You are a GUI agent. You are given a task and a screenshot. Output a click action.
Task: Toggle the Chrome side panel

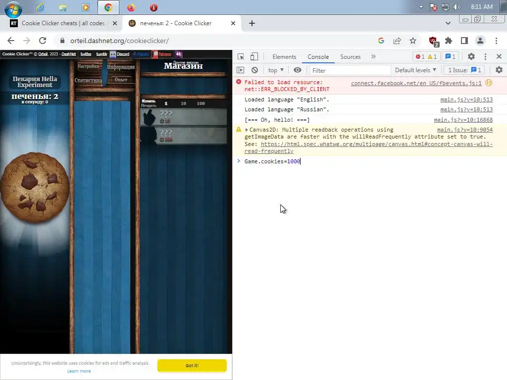464,41
